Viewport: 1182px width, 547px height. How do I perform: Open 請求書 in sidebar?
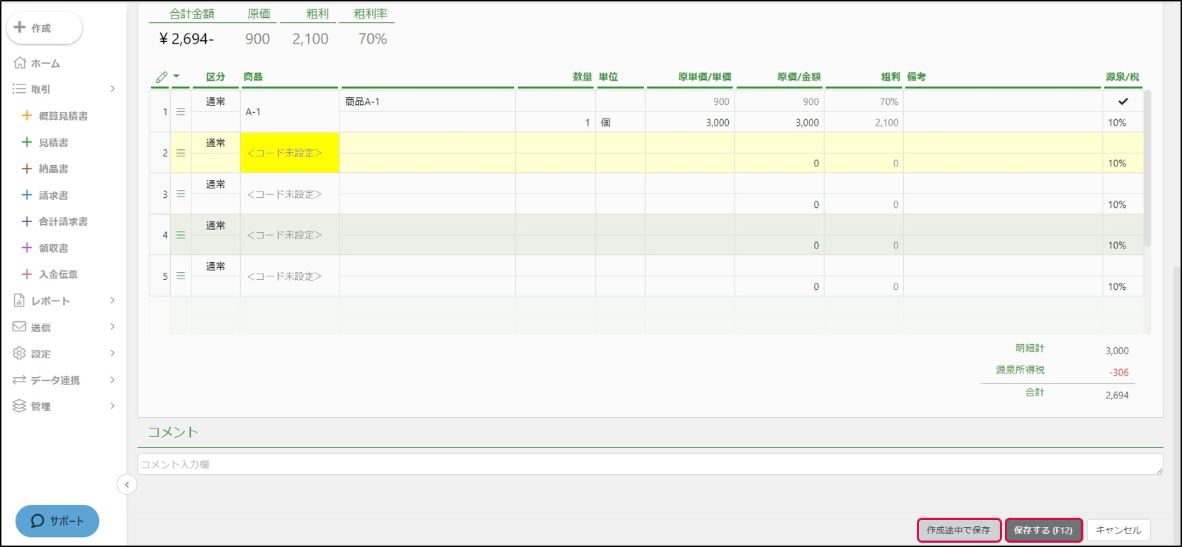[54, 195]
